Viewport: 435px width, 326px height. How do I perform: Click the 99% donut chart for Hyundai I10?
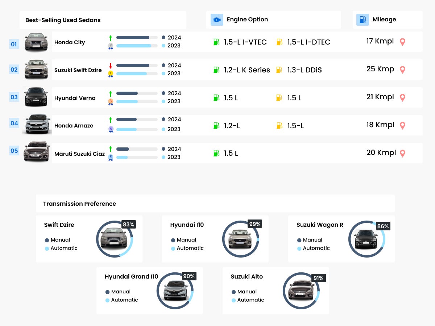click(x=240, y=239)
